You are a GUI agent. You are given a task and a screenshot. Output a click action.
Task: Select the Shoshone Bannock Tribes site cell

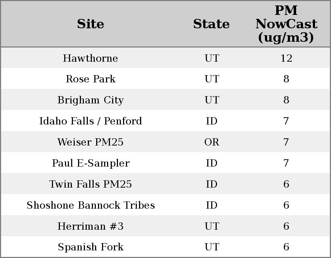click(90, 205)
